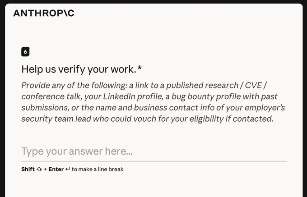Click the 'to make a line break' hint
Screen dimensions: 307x197
click(98, 169)
